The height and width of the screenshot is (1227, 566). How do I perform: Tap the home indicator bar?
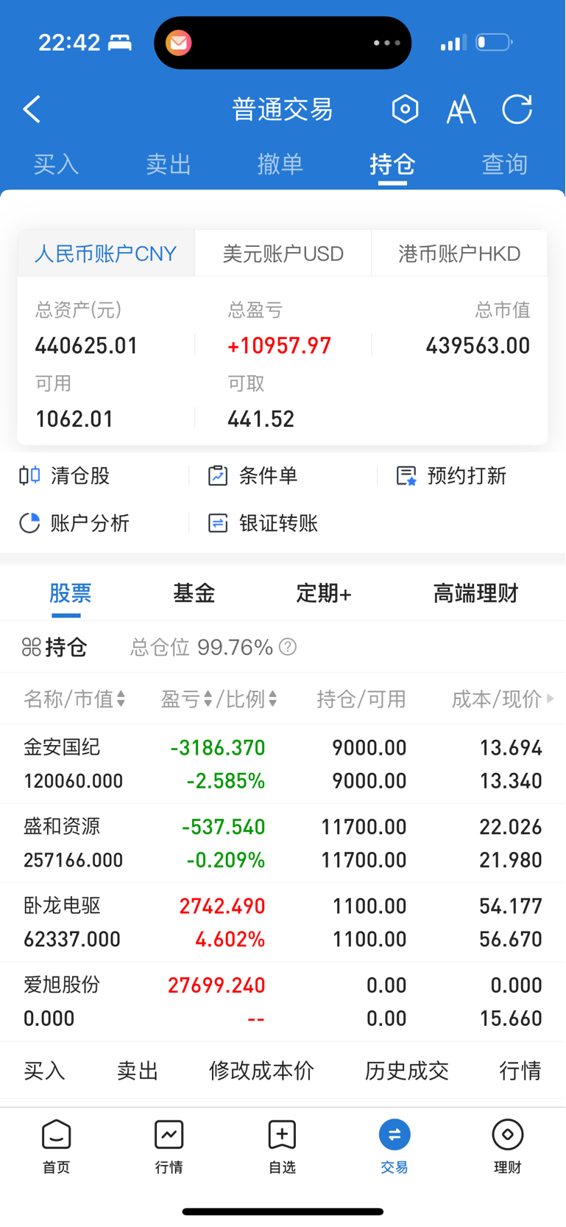coord(283,1212)
